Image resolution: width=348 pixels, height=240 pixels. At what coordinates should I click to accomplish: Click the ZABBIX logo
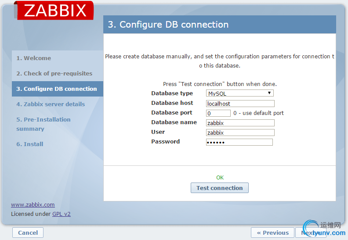pos(55,10)
